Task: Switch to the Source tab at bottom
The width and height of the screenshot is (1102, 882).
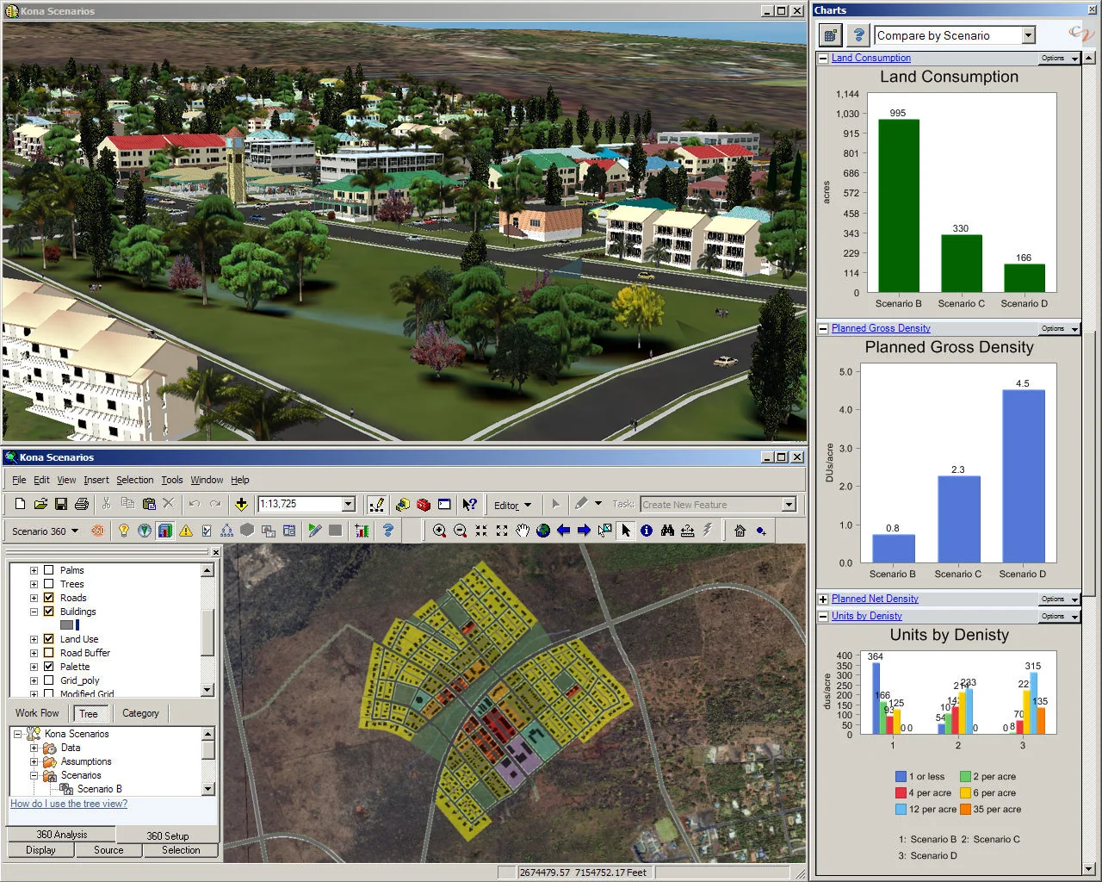Action: 108,850
